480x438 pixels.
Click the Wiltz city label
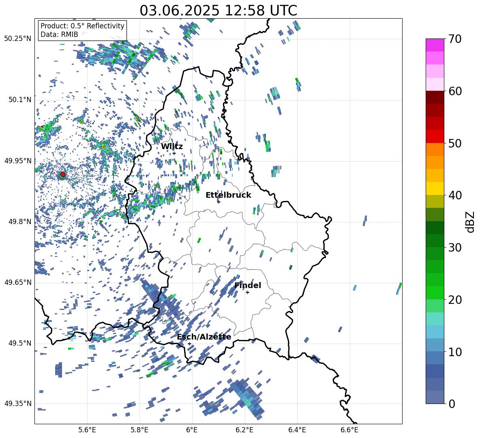tap(172, 147)
